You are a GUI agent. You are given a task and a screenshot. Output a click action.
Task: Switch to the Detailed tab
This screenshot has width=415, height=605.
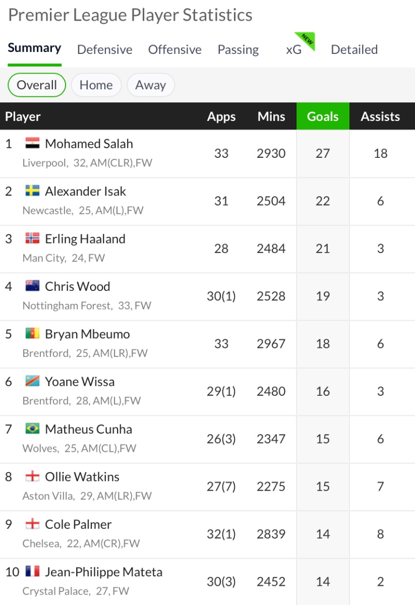(x=354, y=49)
